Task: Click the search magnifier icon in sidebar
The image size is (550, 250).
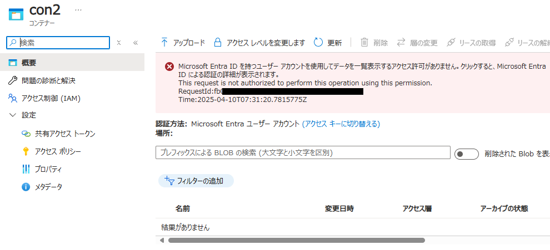Action: pos(13,43)
